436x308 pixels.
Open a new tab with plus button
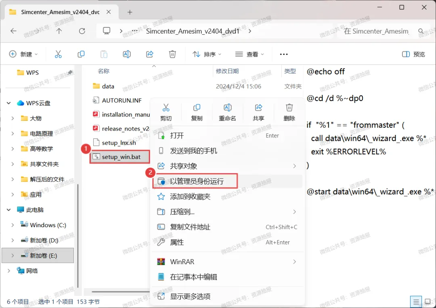click(x=130, y=12)
